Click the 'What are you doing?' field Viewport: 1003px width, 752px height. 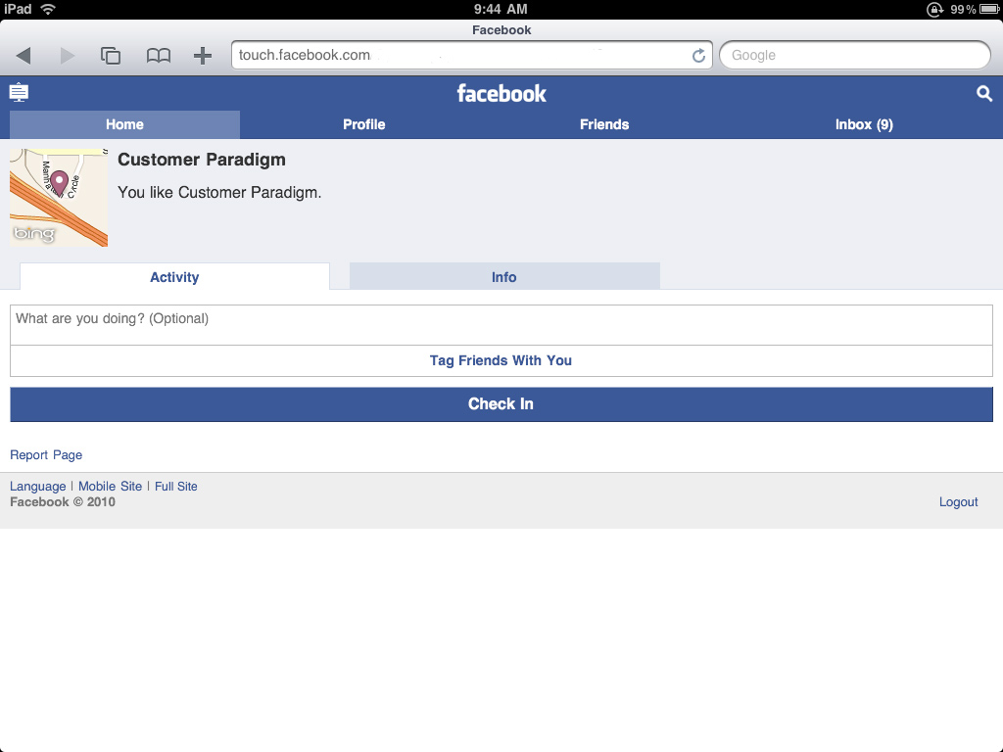point(501,325)
